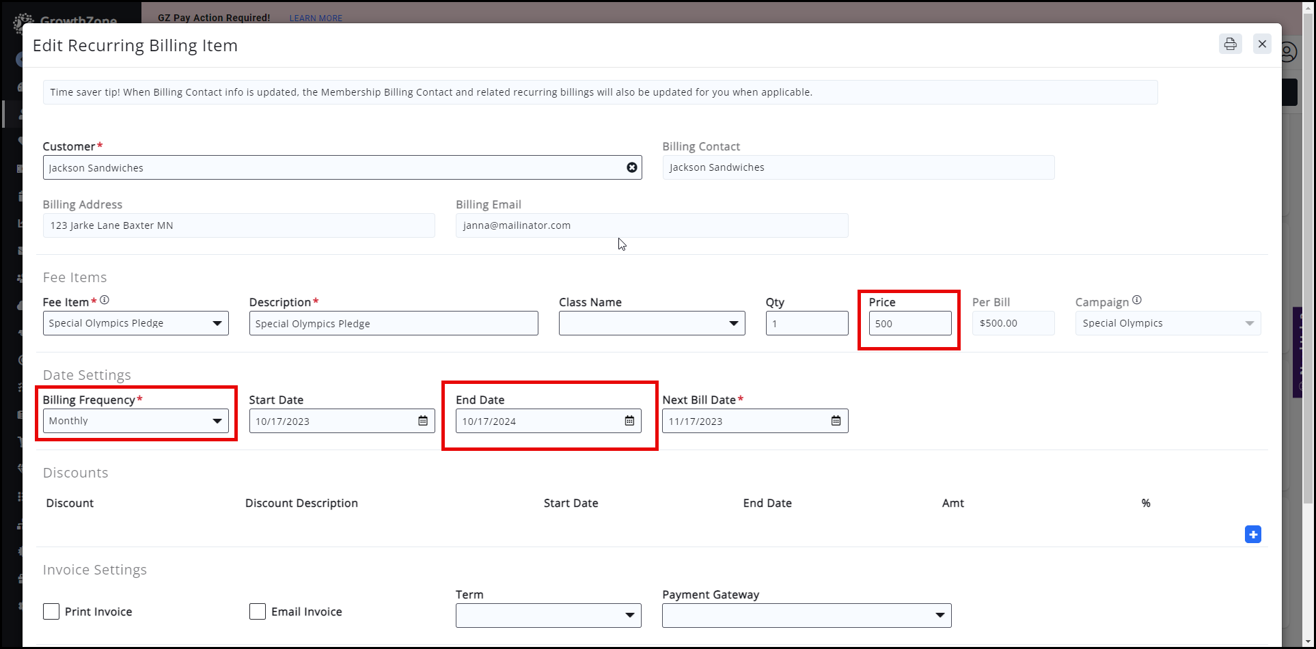Expand the Billing Frequency dropdown
The height and width of the screenshot is (649, 1316).
[x=135, y=421]
